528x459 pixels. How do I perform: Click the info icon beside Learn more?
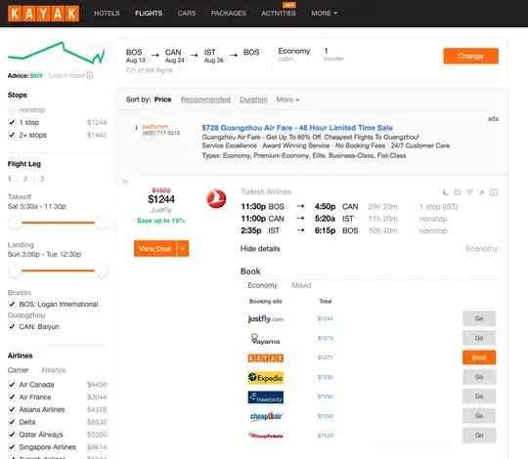tap(90, 75)
